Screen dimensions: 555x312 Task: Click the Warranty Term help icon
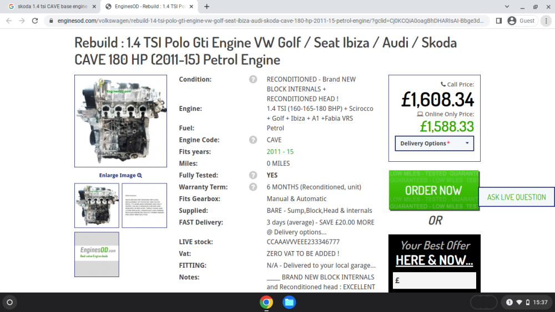pos(253,187)
